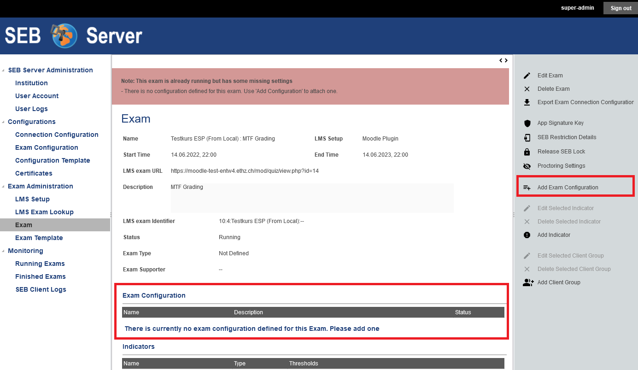Collapse the Monitoring sidebar group
This screenshot has height=370, width=638.
tap(4, 251)
